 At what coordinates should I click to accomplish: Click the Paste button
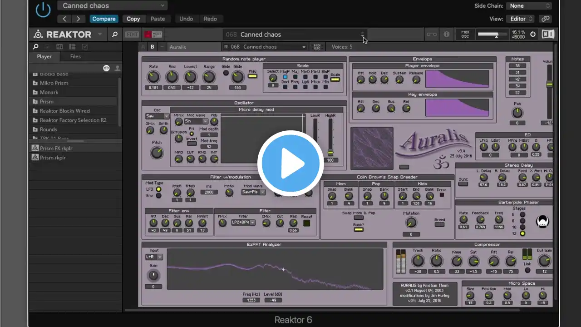point(158,19)
